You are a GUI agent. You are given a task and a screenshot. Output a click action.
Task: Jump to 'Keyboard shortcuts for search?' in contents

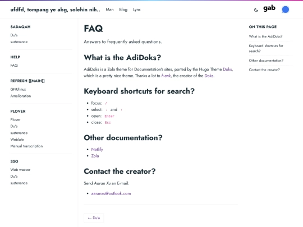tap(266, 48)
